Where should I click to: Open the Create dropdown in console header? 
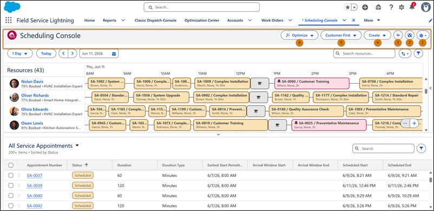(378, 36)
